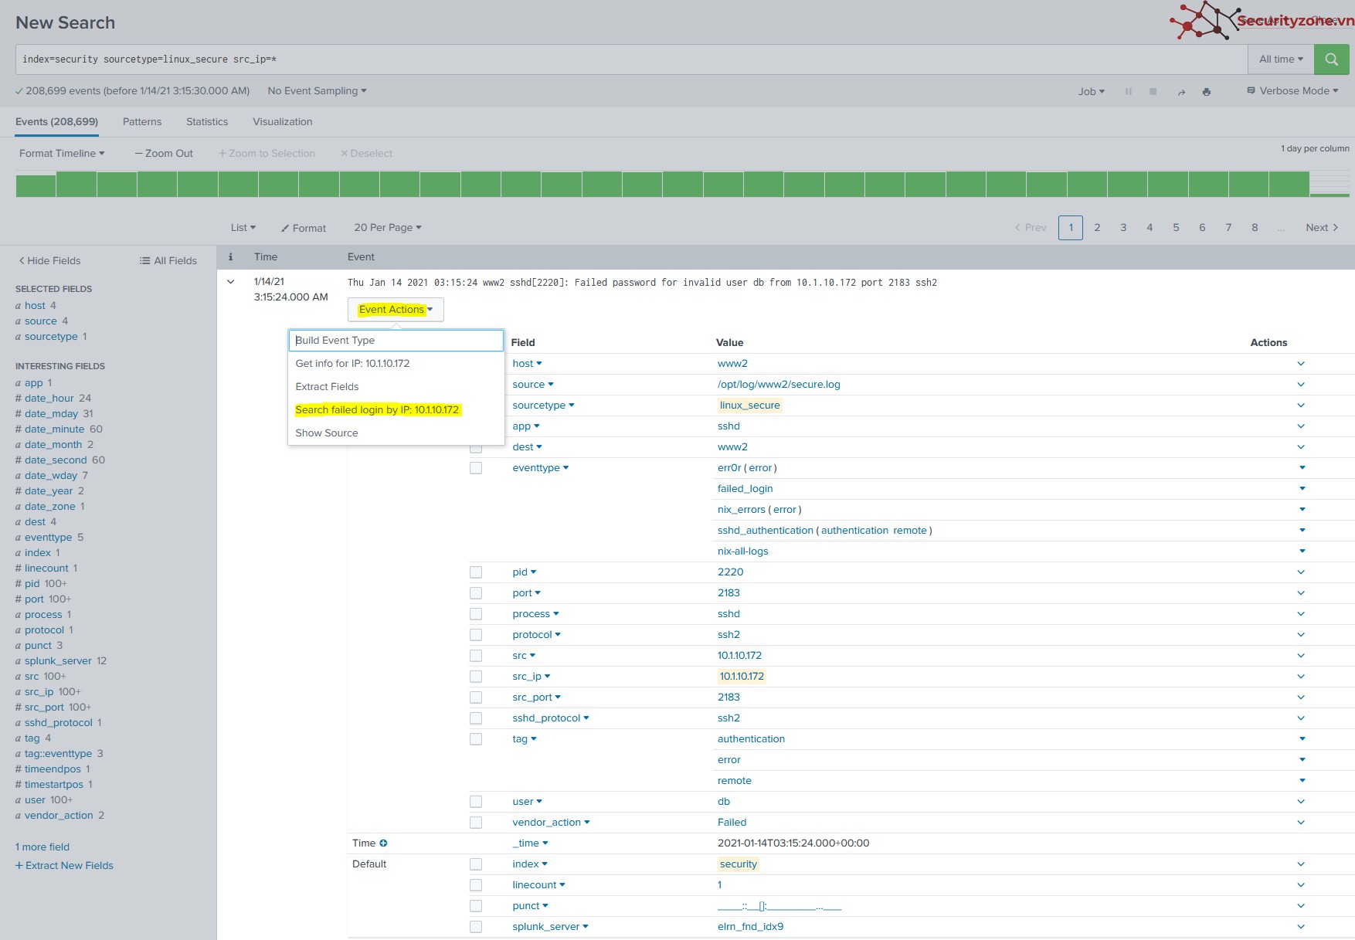The height and width of the screenshot is (940, 1355).
Task: Select Get info for IP menu item
Action: point(396,364)
